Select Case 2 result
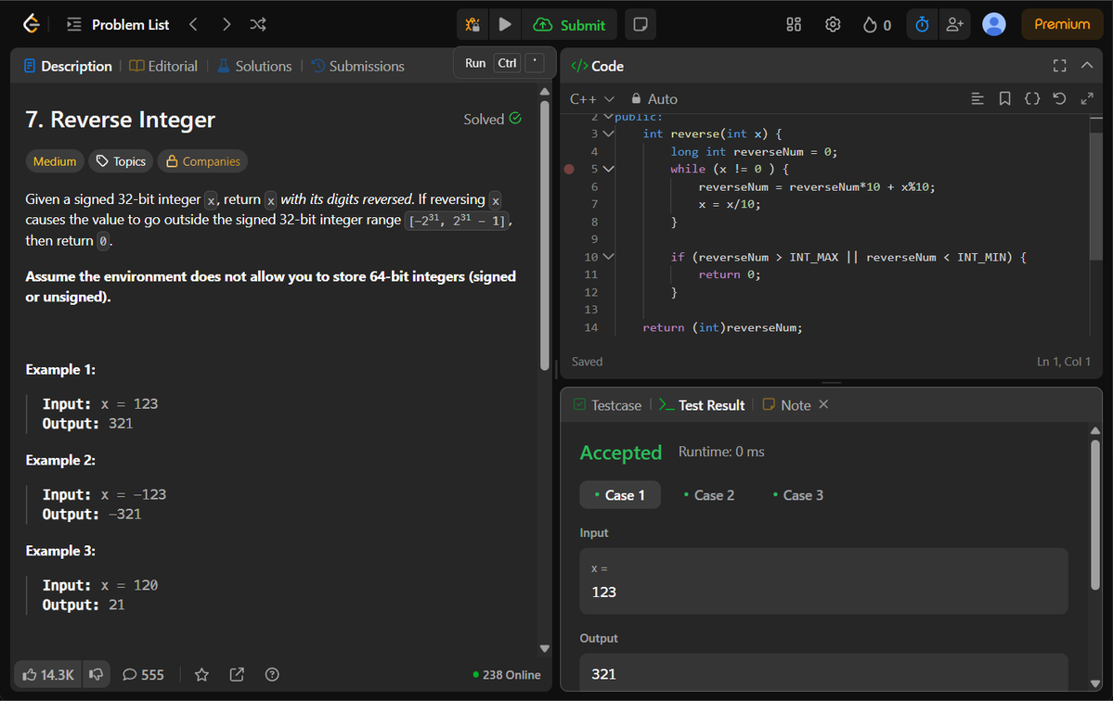 click(708, 495)
